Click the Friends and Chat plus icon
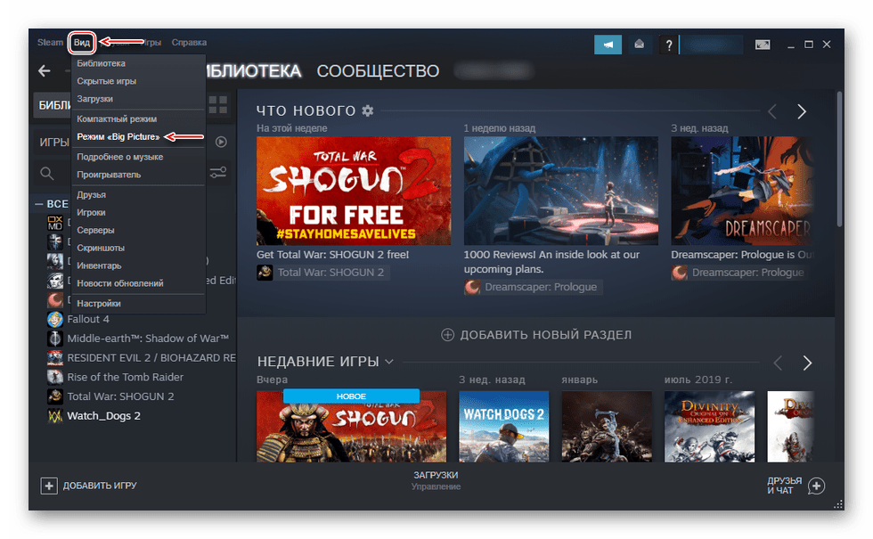The image size is (873, 539). [x=815, y=486]
